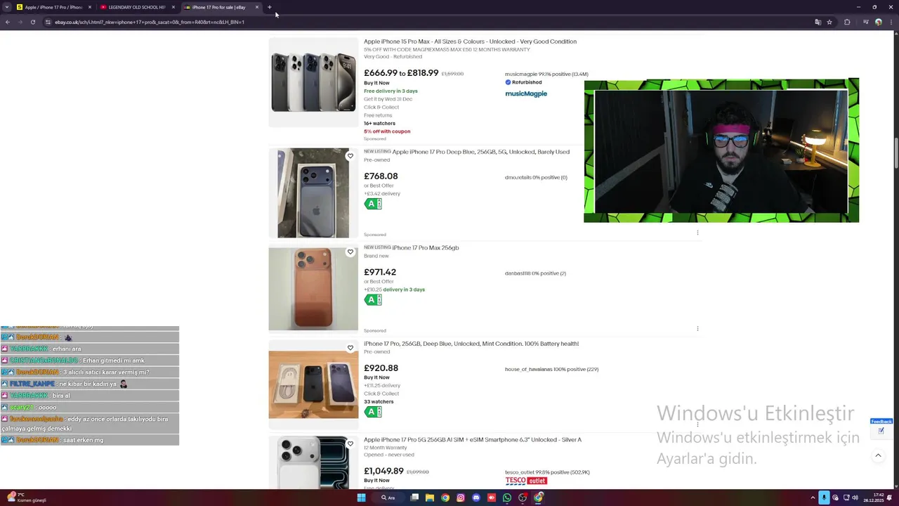This screenshot has width=899, height=506.
Task: Open Apple iPhone 17 Pro Silver A listing title
Action: [473, 440]
